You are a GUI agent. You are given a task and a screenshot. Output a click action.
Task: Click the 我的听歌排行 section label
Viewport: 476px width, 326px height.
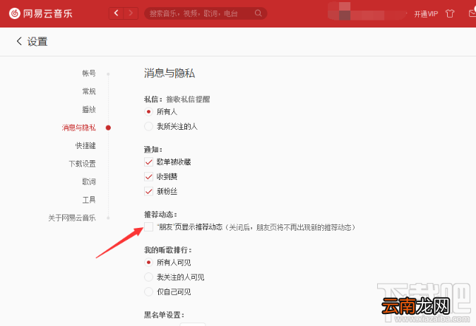click(x=168, y=250)
